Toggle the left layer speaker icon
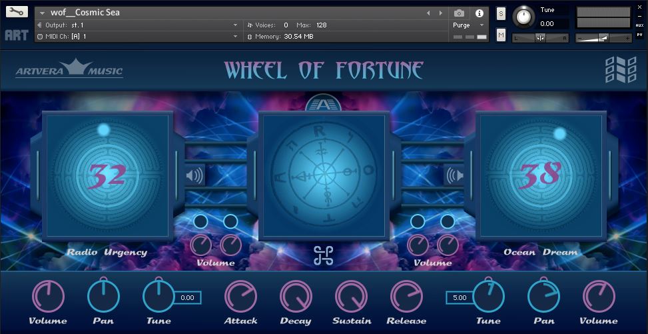Image resolution: width=648 pixels, height=334 pixels. point(194,175)
